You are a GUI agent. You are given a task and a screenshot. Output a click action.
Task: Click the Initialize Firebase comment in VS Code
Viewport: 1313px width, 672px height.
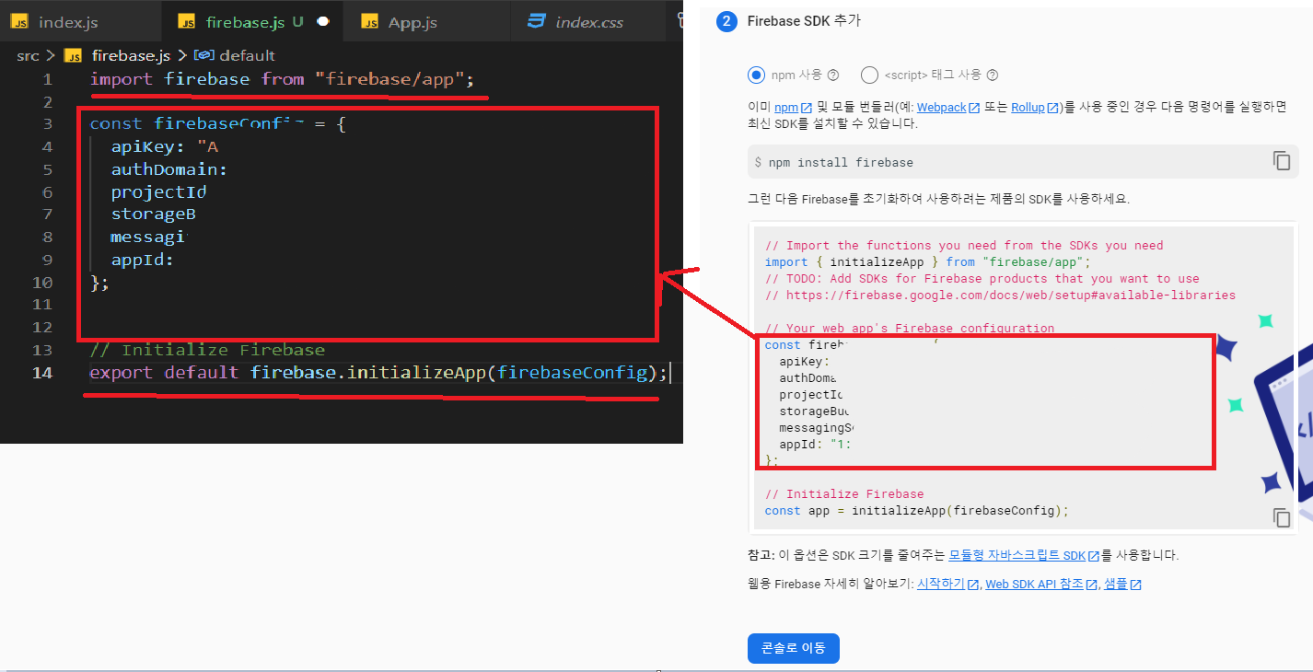(207, 350)
